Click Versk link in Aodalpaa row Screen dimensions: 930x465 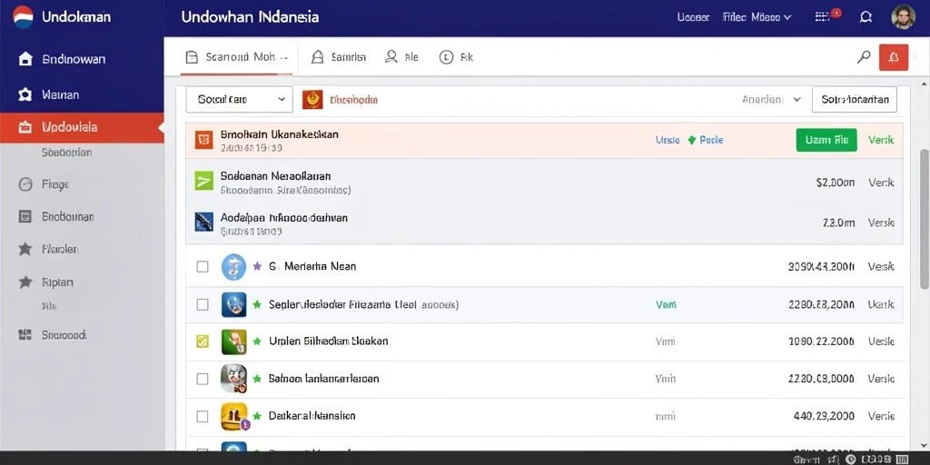tap(881, 223)
